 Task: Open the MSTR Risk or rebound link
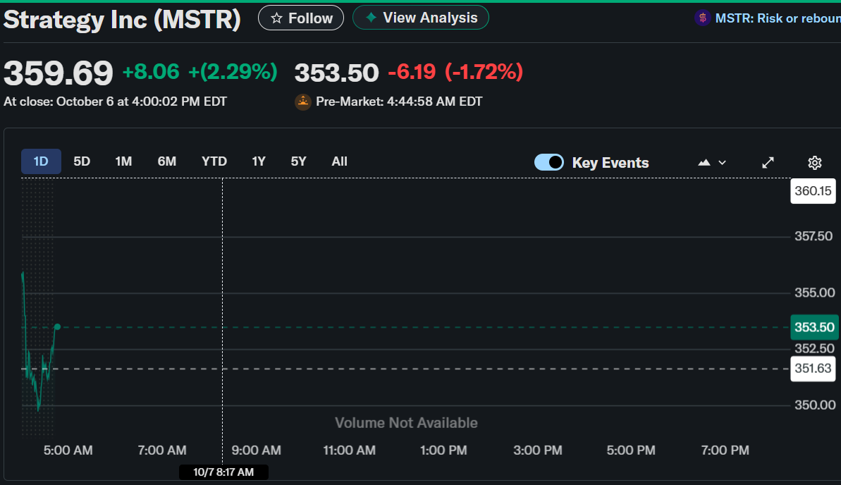coord(777,18)
